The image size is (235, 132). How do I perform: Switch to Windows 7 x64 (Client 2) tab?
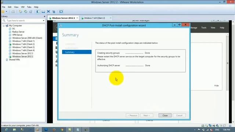click(x=94, y=18)
